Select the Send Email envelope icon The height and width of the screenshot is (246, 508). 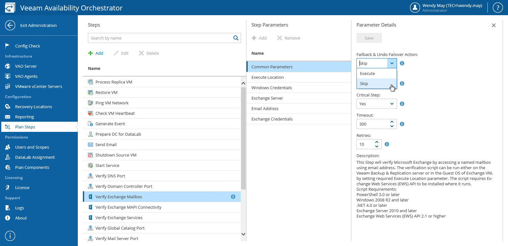tap(90, 145)
